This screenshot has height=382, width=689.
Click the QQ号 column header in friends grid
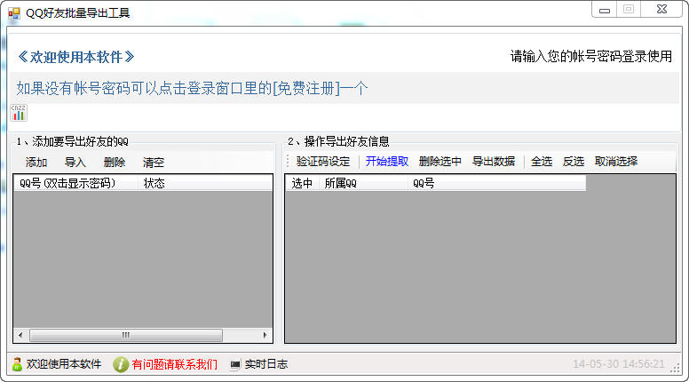(x=496, y=183)
